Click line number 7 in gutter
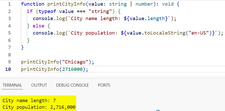Image resolution: width=225 pixels, height=111 pixels. pyautogui.click(x=9, y=47)
